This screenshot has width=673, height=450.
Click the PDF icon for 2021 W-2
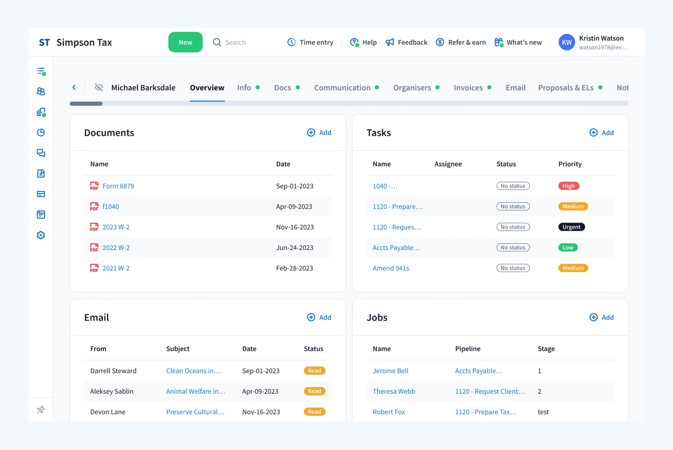[x=94, y=268]
